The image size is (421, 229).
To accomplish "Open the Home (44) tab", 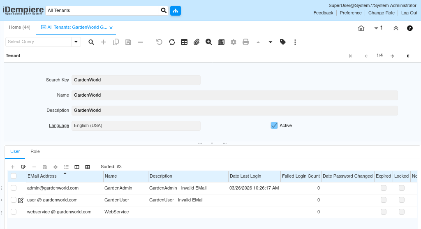I will coord(20,28).
